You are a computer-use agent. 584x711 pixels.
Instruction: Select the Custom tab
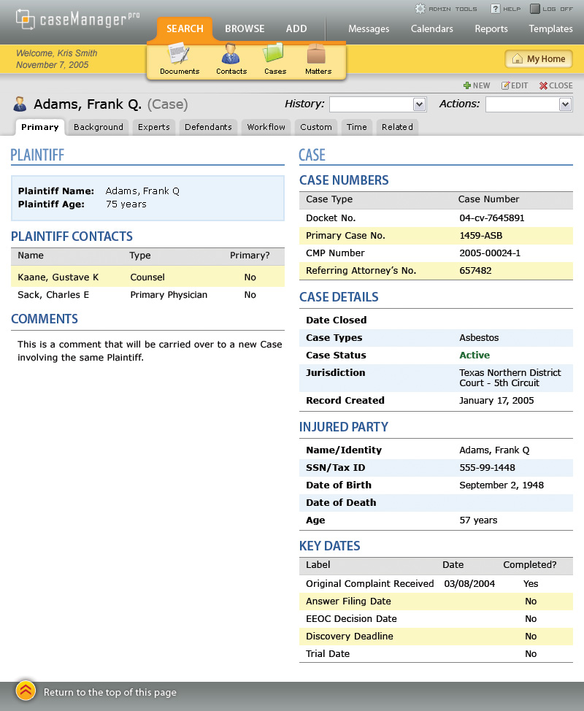[x=316, y=127]
